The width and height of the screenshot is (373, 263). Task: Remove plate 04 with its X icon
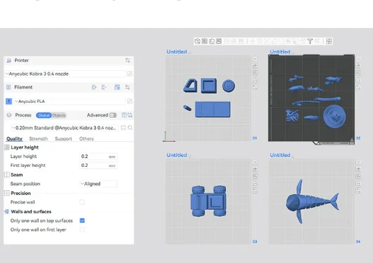click(358, 162)
